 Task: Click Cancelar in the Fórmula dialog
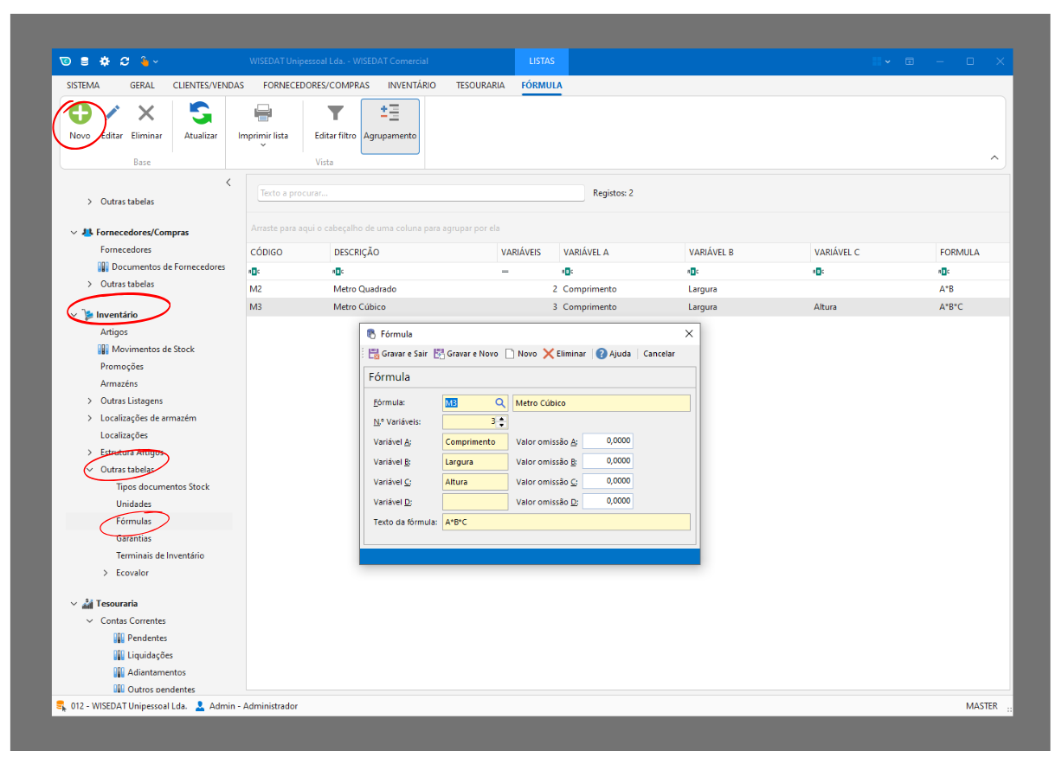pyautogui.click(x=659, y=354)
